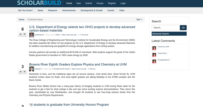Click the ScholarBuild logo

click(x=39, y=3)
